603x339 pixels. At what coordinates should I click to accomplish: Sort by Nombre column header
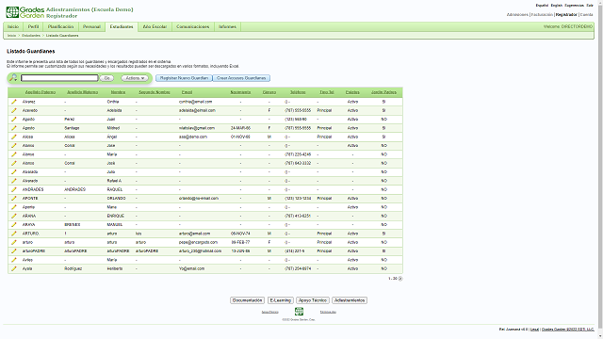[118, 92]
